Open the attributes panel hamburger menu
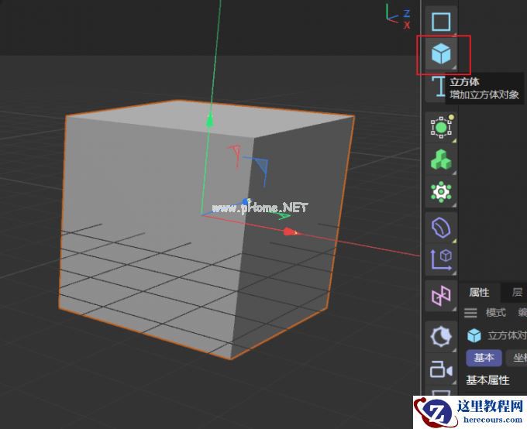The image size is (527, 429). coord(470,313)
